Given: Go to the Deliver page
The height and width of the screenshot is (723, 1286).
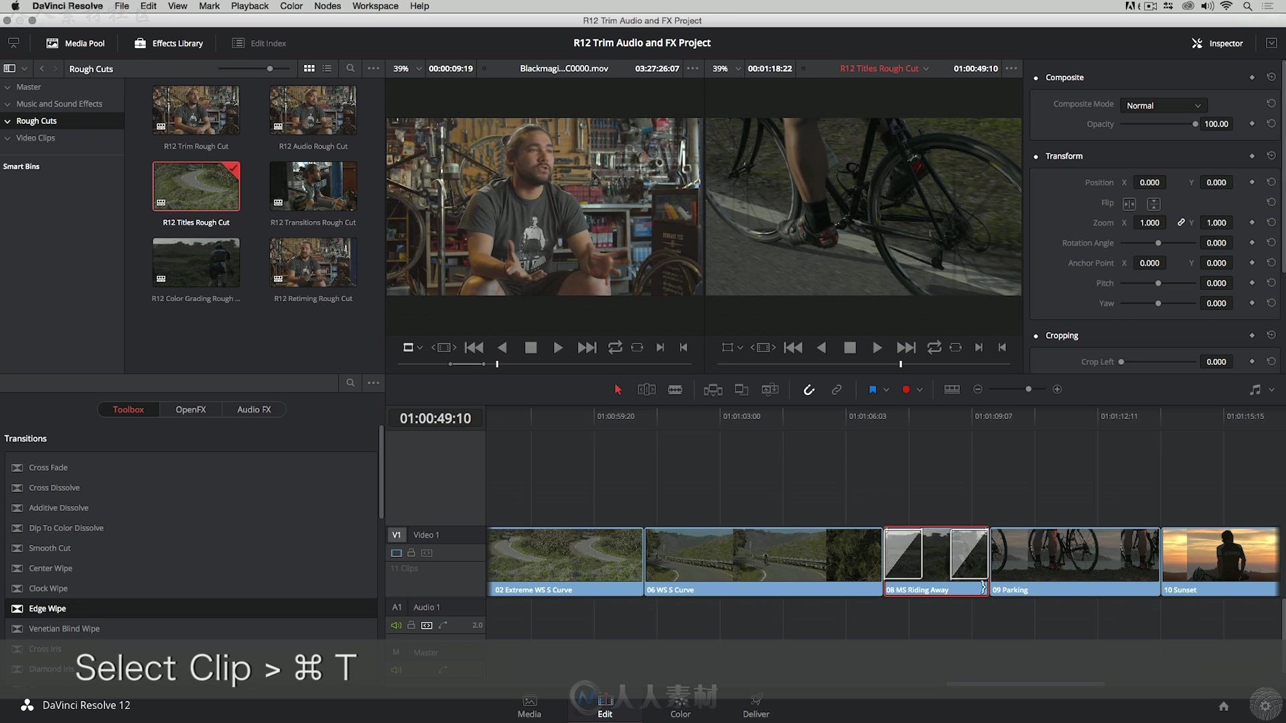Looking at the screenshot, I should point(756,707).
